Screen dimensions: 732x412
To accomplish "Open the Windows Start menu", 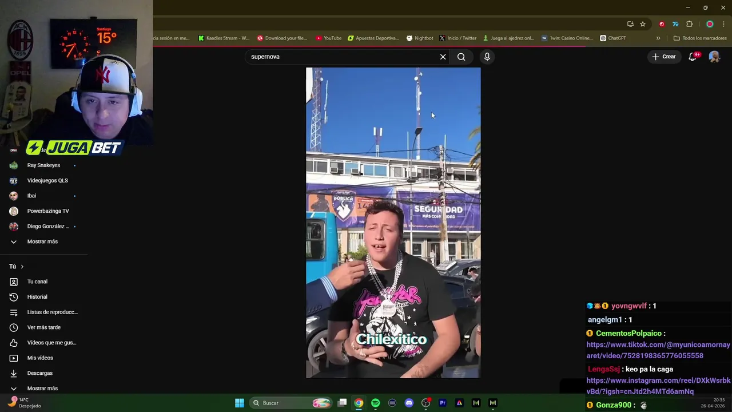I will click(x=240, y=403).
